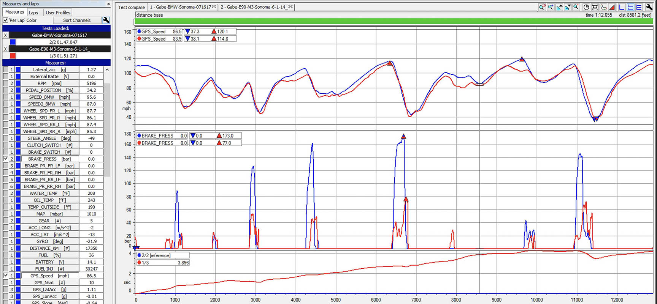Viewport: 657px width, 304px height.
Task: Click the BRAKE_PRESS measure name button
Action: point(50,159)
